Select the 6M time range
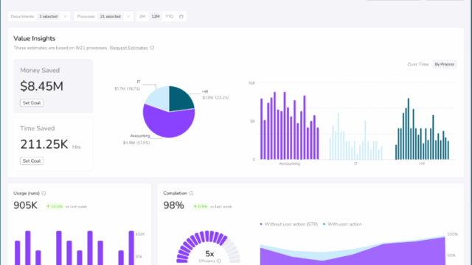 142,16
